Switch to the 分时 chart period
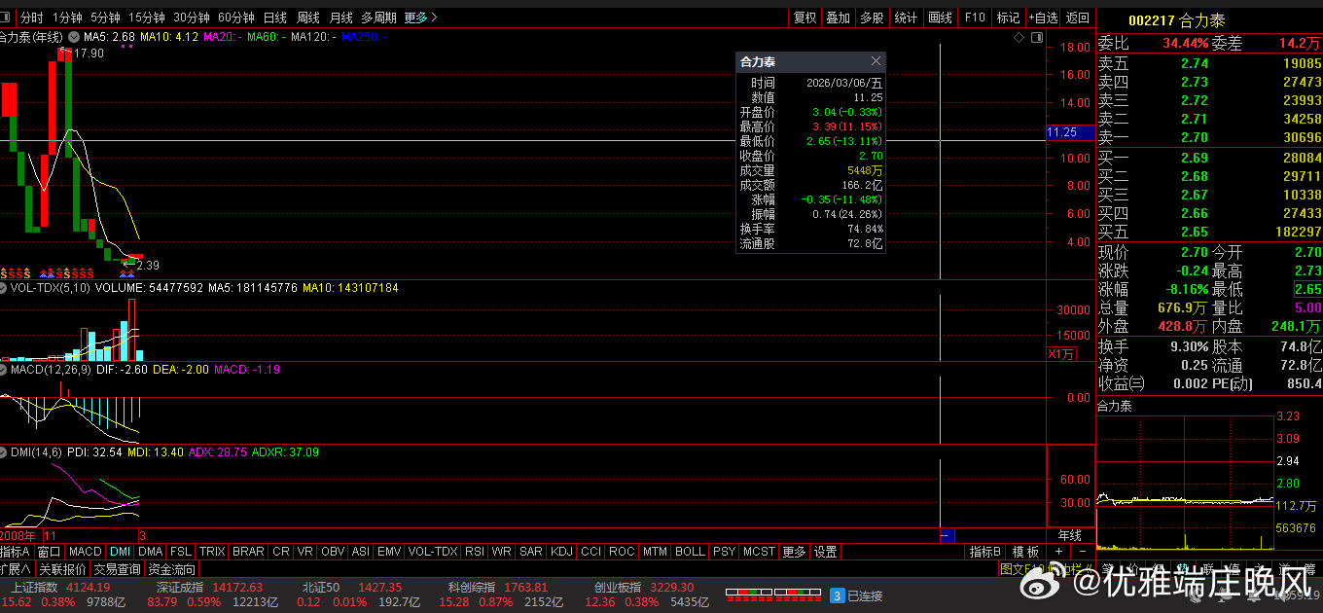The image size is (1323, 613). [x=32, y=18]
